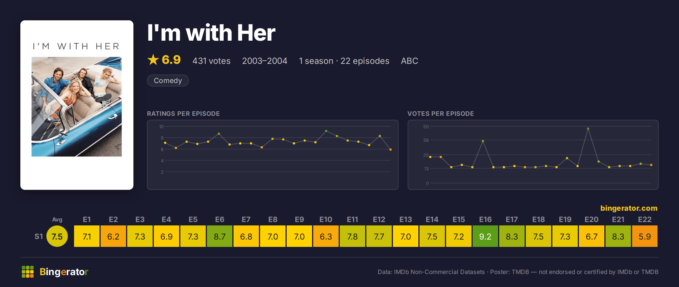Click the yellow star rating icon
The height and width of the screenshot is (287, 679).
[x=153, y=60]
